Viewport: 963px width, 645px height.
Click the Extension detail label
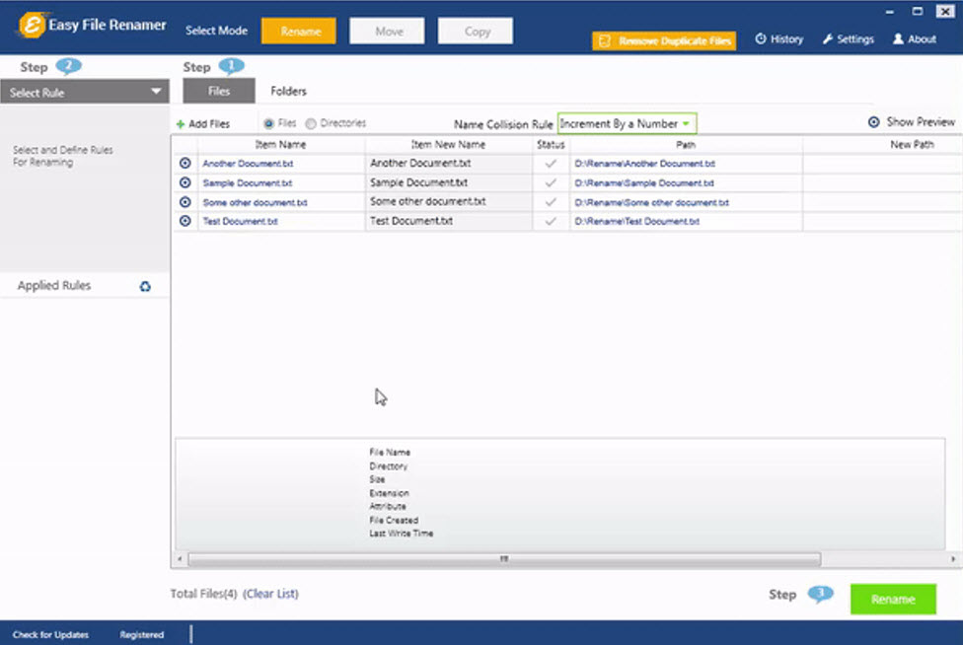click(389, 493)
